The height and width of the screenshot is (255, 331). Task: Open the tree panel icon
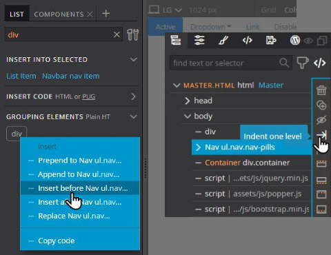(x=176, y=41)
